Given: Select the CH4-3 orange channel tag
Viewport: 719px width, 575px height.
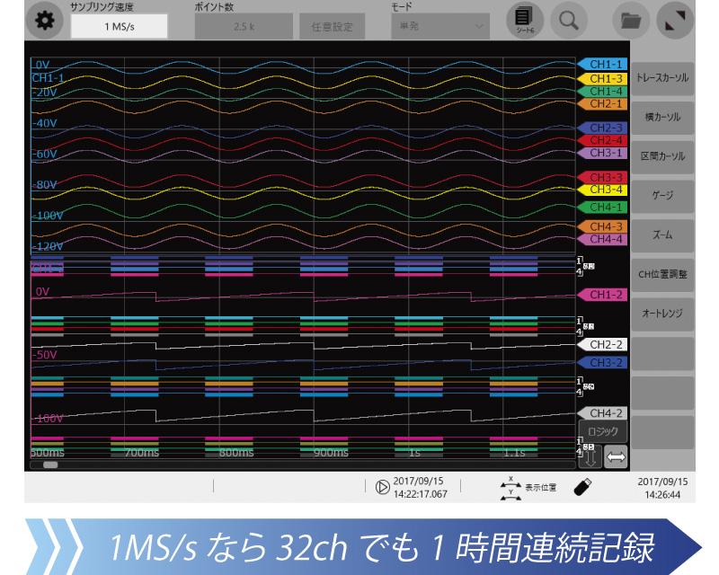Looking at the screenshot, I should pos(602,226).
